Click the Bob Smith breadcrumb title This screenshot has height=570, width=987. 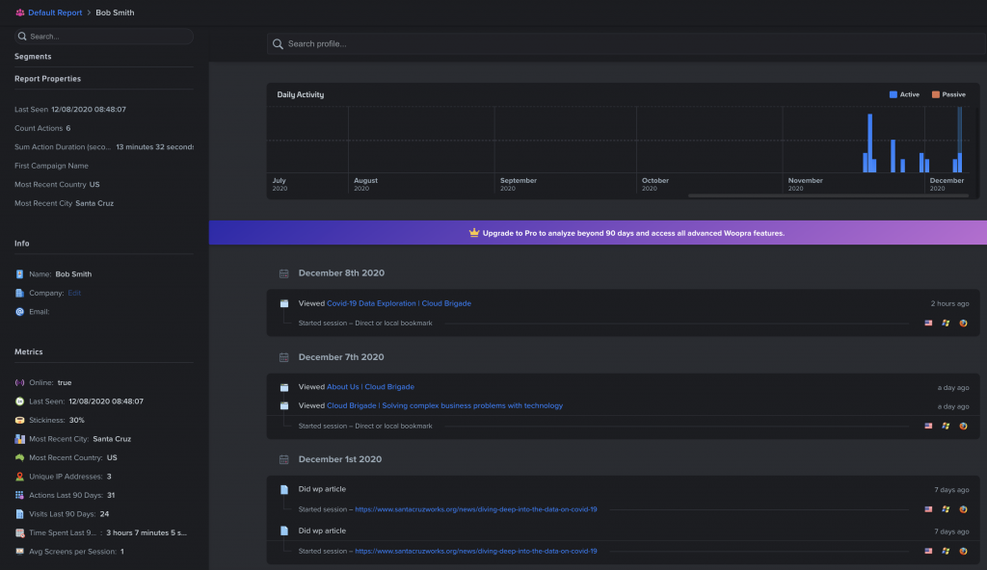point(115,13)
